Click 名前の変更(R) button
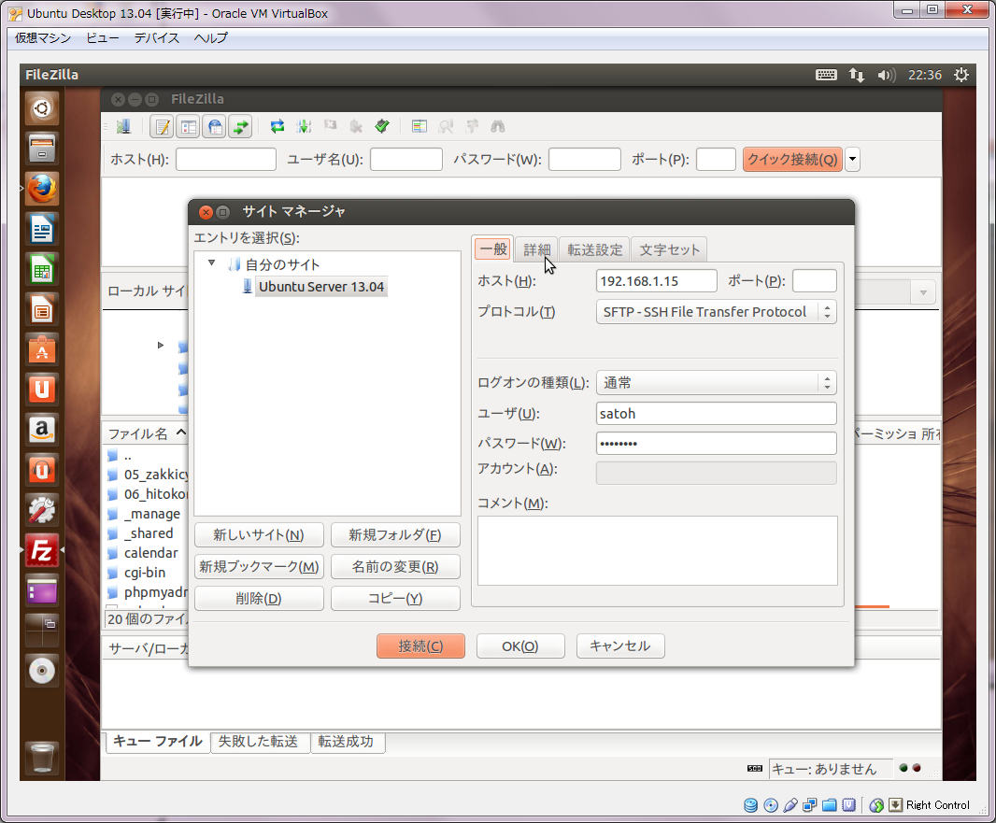The image size is (996, 823). (x=395, y=566)
